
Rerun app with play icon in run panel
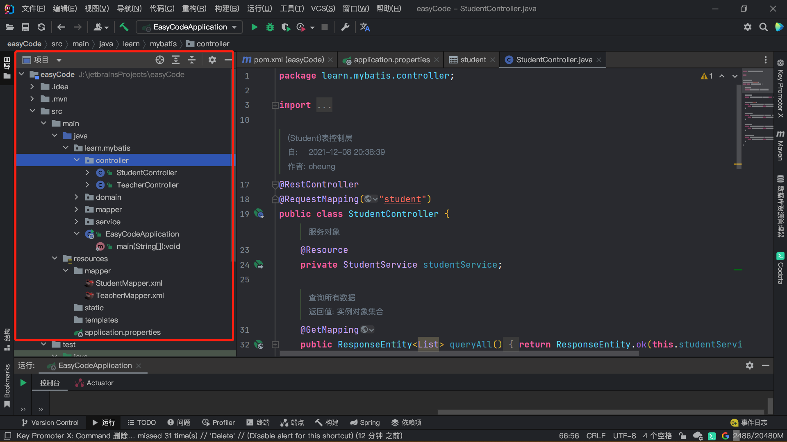click(23, 383)
